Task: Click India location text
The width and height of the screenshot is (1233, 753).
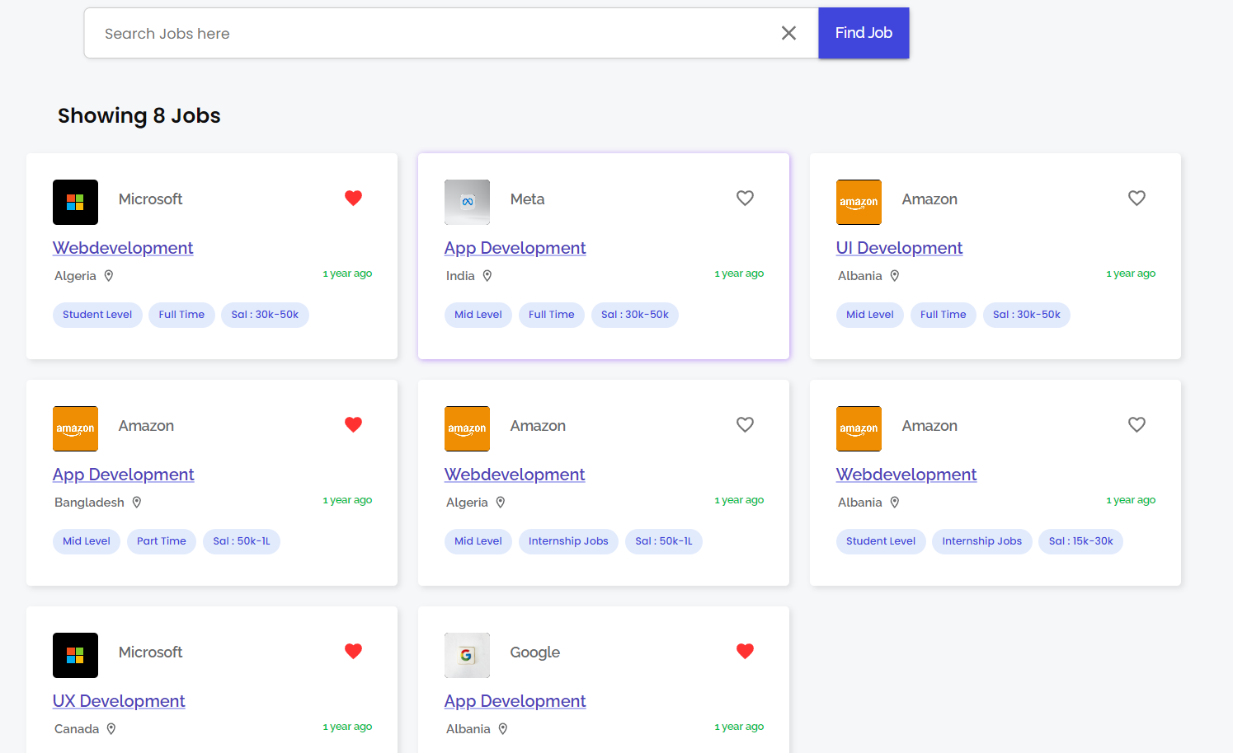Action: 460,276
